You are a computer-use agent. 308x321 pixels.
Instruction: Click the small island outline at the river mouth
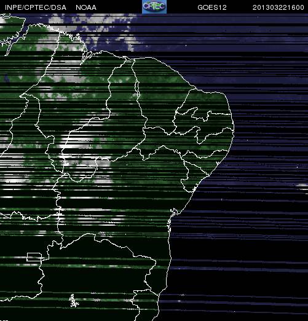pos(89,55)
